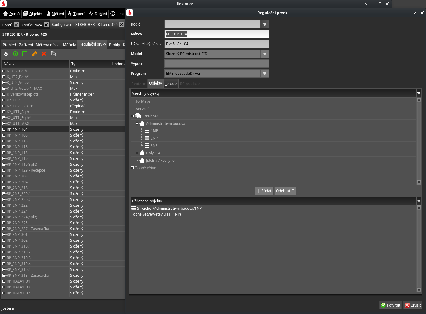The height and width of the screenshot is (314, 426).
Task: Switch to the Měřidla tab
Action: [69, 45]
